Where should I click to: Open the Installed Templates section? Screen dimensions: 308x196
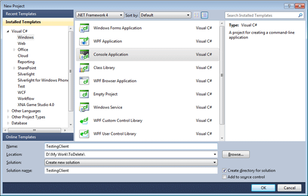tap(38, 22)
